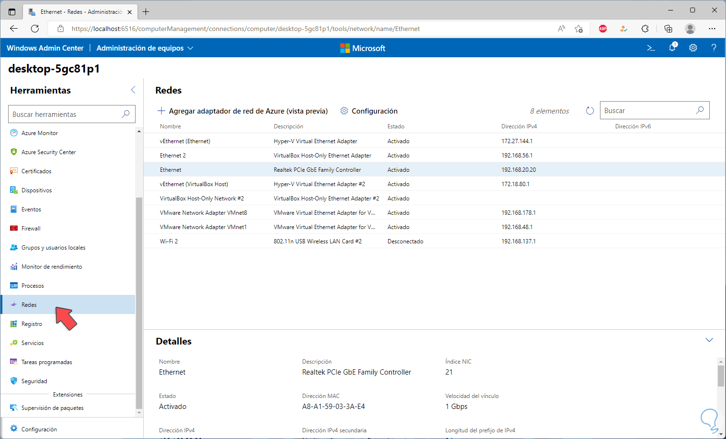Select VMware Network Adapter VMnet1 row
This screenshot has width=726, height=439.
tap(434, 227)
